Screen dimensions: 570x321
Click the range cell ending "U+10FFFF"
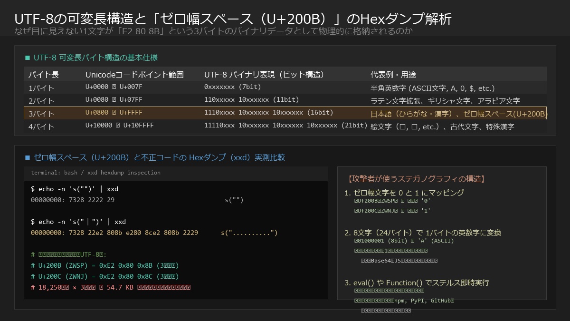coord(120,126)
